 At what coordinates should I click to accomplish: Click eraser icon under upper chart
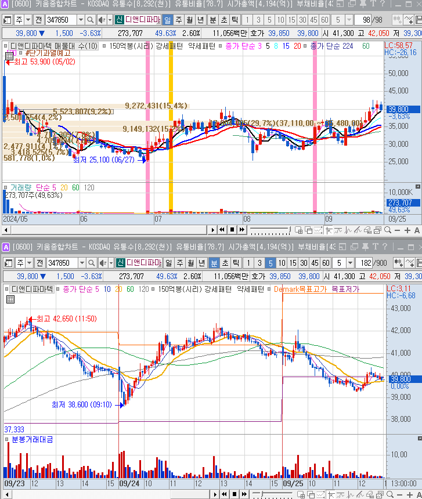(x=368, y=230)
